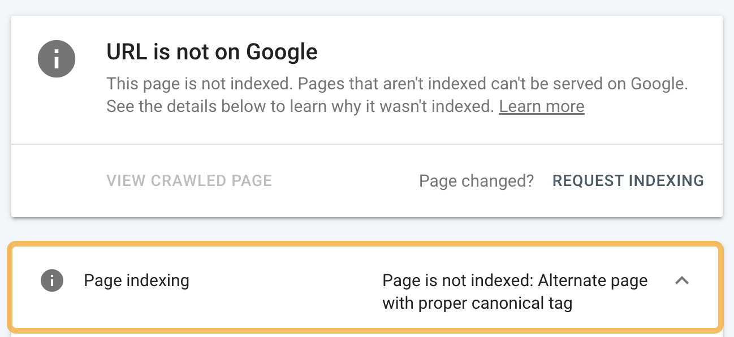Select the highlighted Page indexing card
This screenshot has height=337, width=734.
point(367,287)
